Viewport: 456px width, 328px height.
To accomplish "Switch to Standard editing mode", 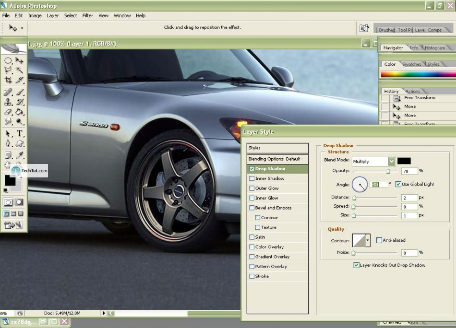I will tap(8, 202).
